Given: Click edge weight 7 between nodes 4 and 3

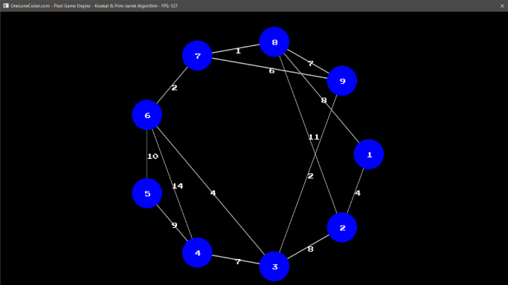Looking at the screenshot, I should click(x=238, y=262).
